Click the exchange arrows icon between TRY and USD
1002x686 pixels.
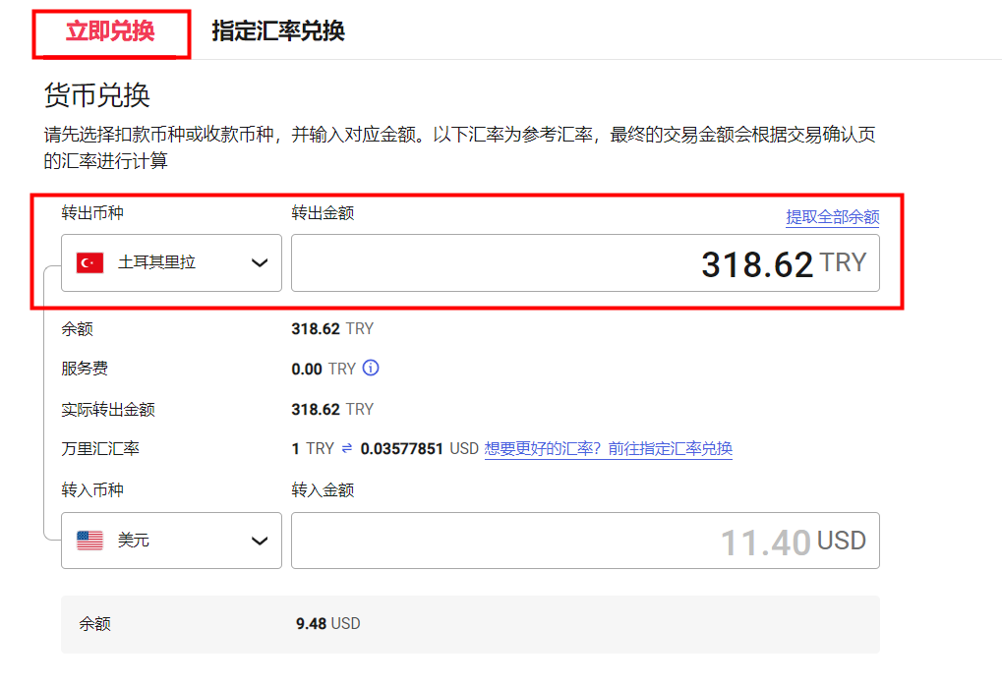click(347, 449)
